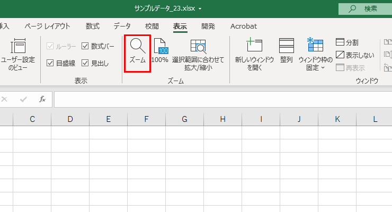Image resolution: width=392 pixels, height=212 pixels.
Task: Toggle the 見出し headings checkbox
Action: (85, 63)
